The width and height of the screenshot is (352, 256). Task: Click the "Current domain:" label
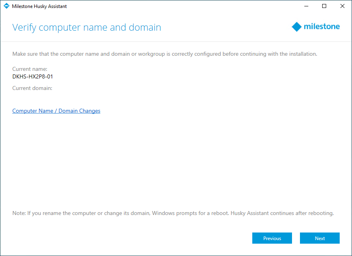click(x=32, y=88)
